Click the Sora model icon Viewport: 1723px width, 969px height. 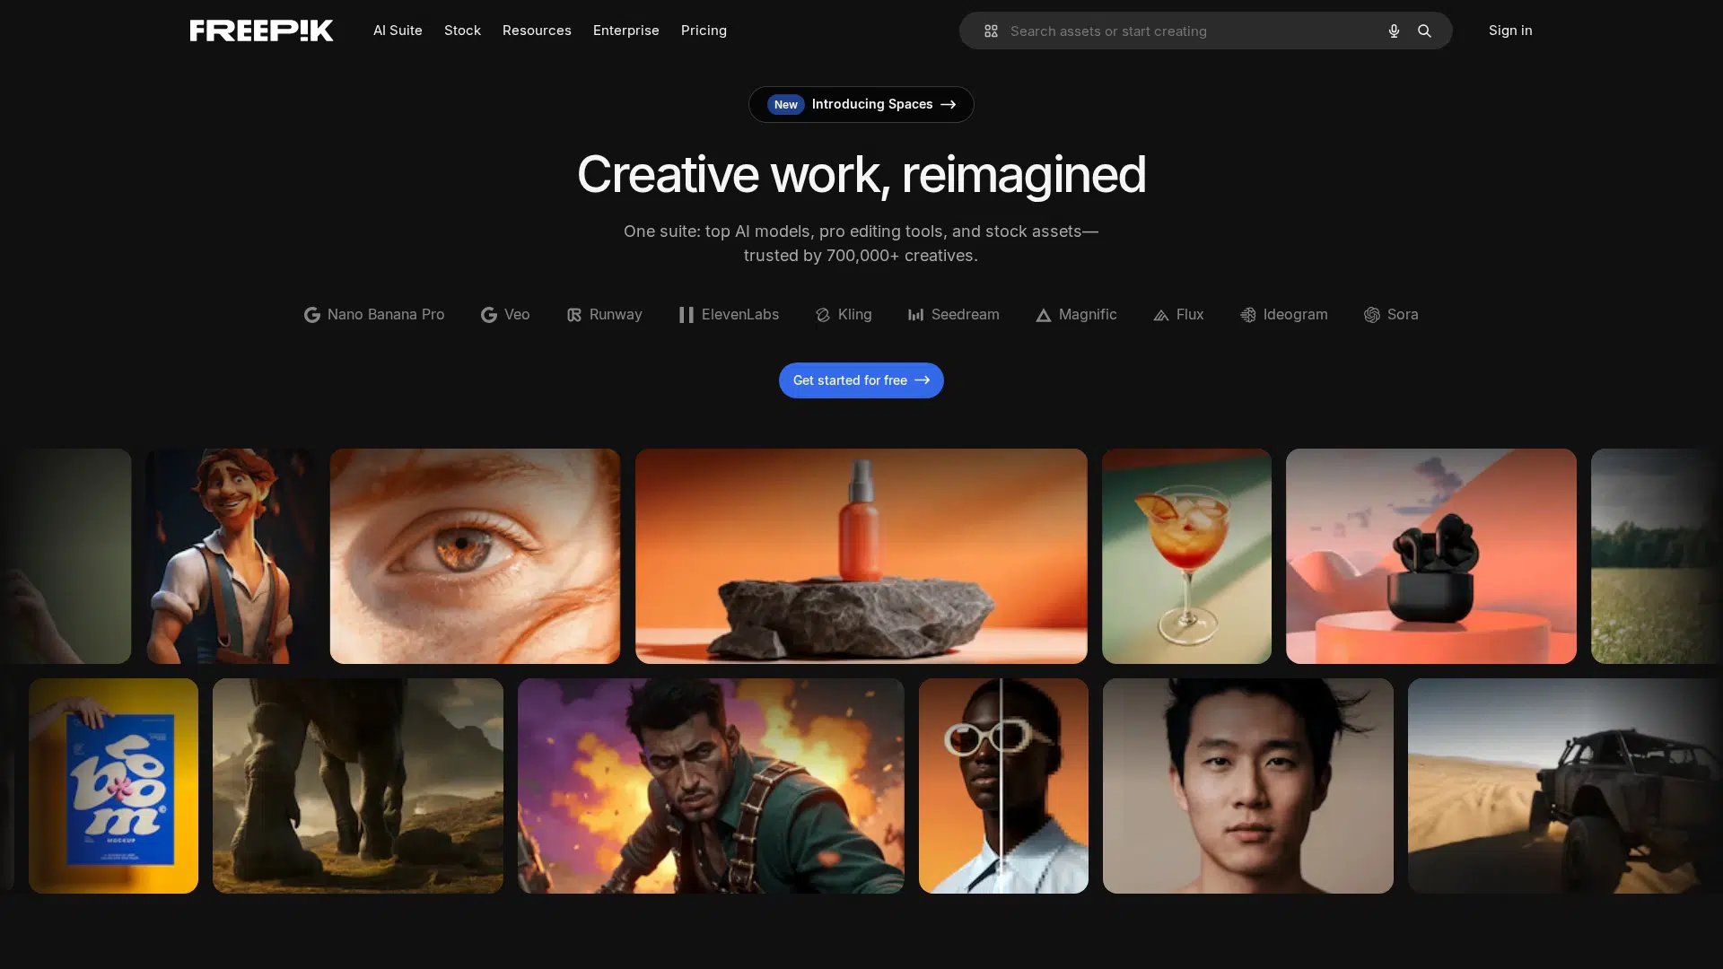[x=1371, y=315]
